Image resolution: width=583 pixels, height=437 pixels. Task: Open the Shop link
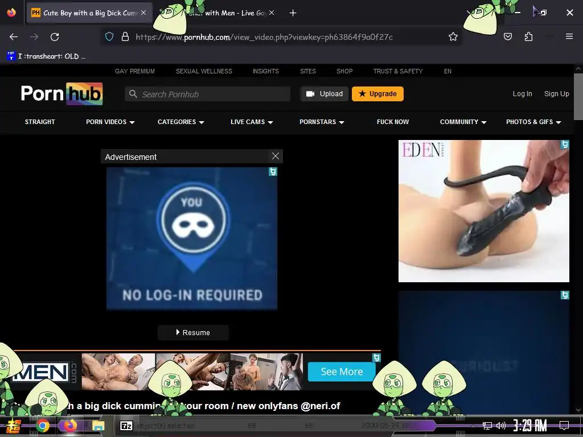(344, 71)
